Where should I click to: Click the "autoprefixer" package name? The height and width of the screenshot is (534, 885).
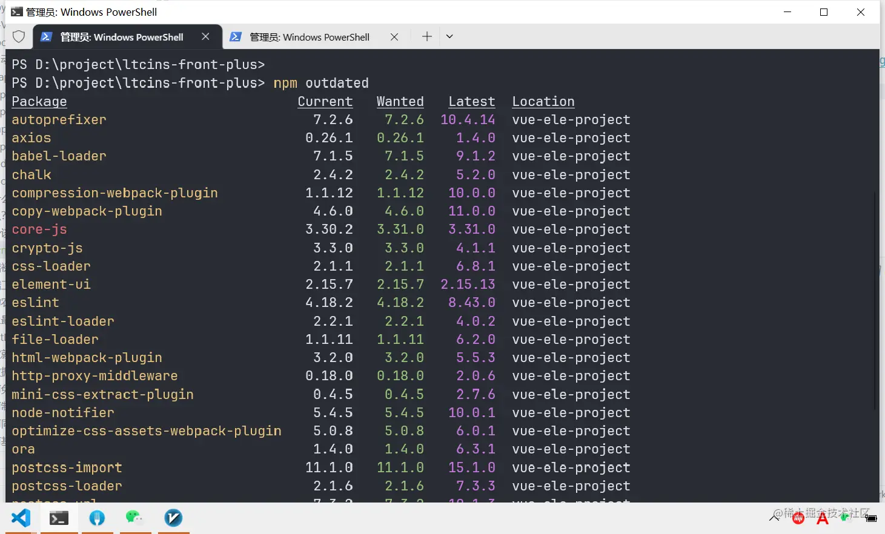point(59,120)
